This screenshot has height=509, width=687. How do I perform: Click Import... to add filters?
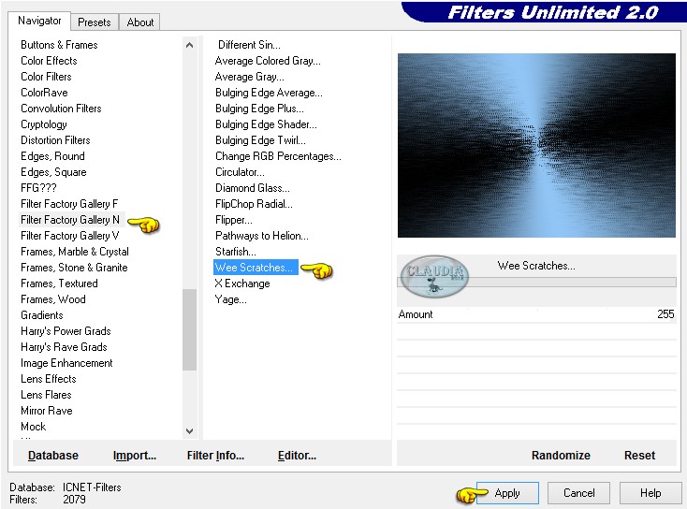(135, 456)
